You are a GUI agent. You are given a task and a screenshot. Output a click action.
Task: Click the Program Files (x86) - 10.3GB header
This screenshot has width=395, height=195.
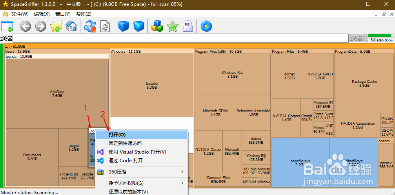tap(233, 52)
